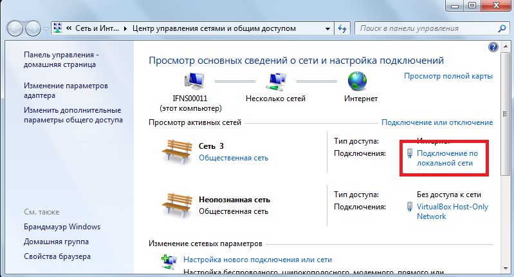The width and height of the screenshot is (514, 277).
Task: Open the VirtualBox Host-Only Network link
Action: [452, 211]
